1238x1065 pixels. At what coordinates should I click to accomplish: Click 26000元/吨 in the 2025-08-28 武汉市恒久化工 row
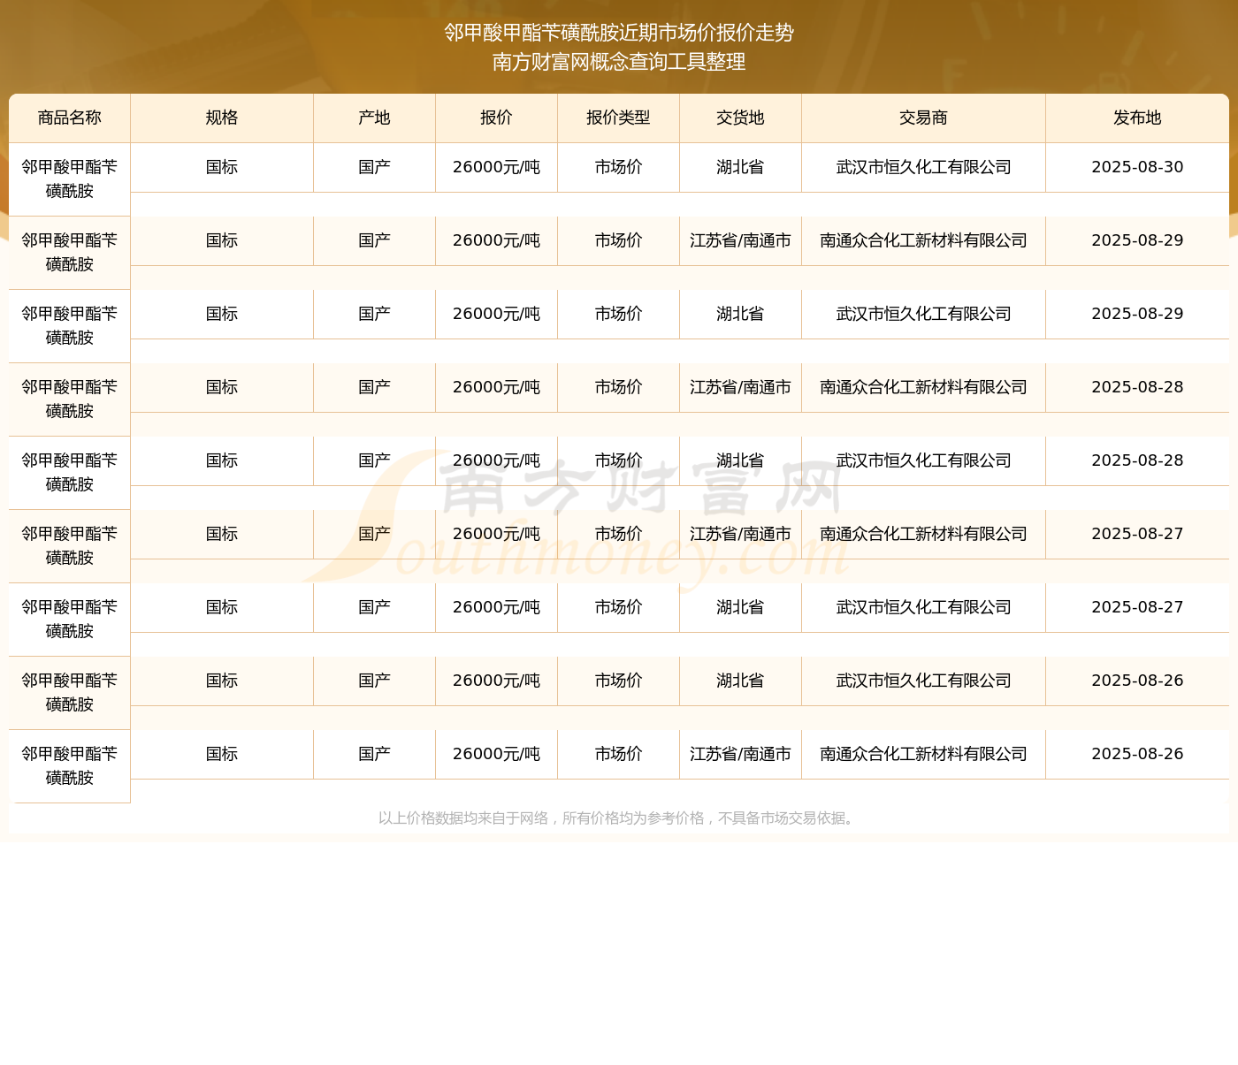click(496, 460)
